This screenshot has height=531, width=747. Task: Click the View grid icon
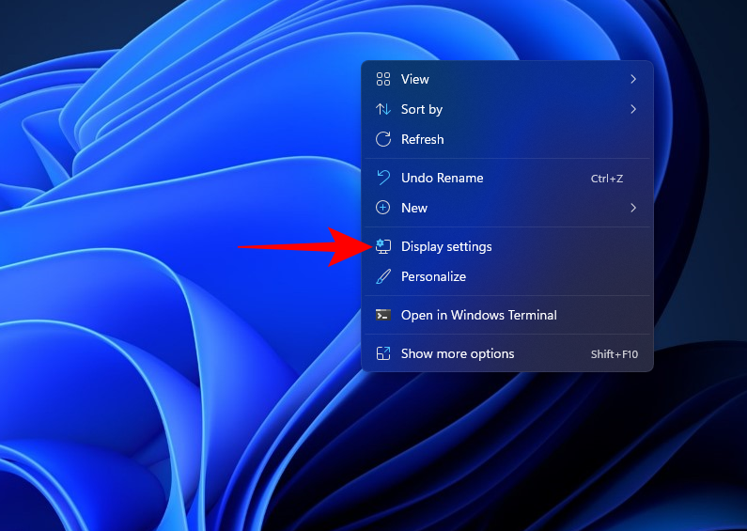pyautogui.click(x=382, y=80)
